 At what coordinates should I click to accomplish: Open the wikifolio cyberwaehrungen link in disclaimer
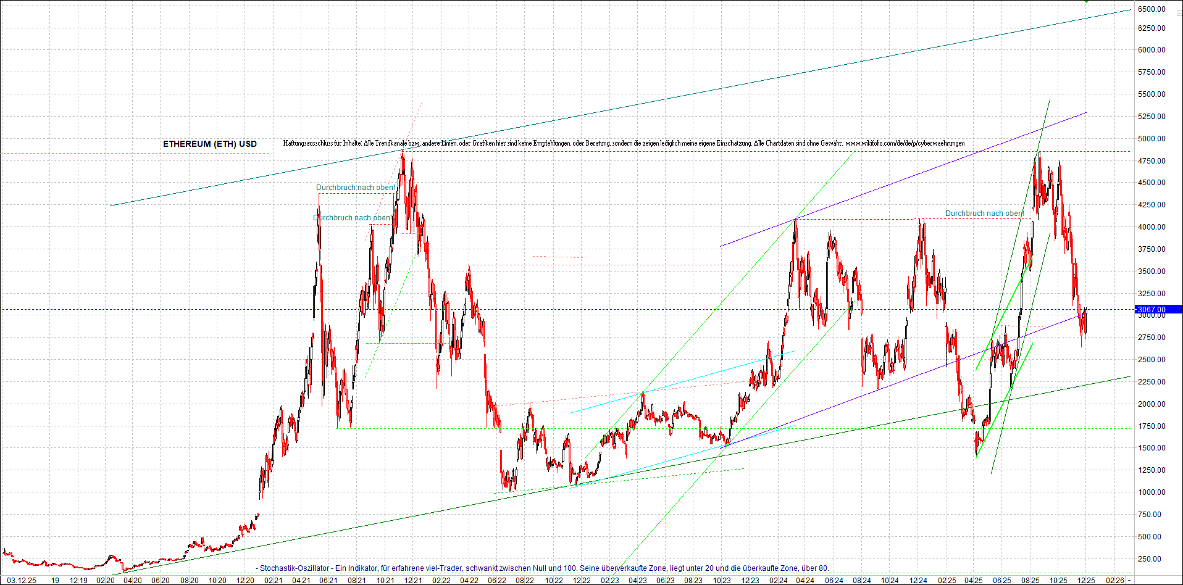coord(905,143)
